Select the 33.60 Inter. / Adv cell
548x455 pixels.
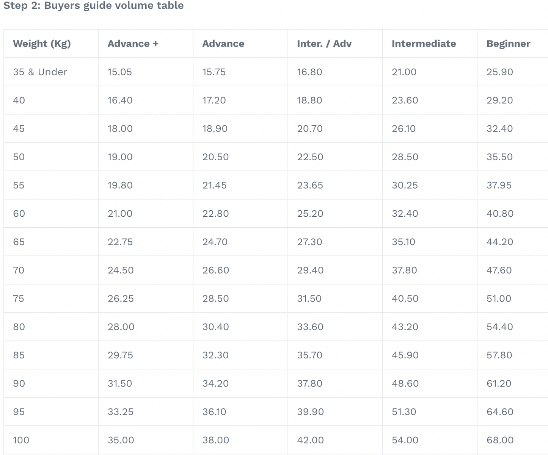pyautogui.click(x=310, y=327)
